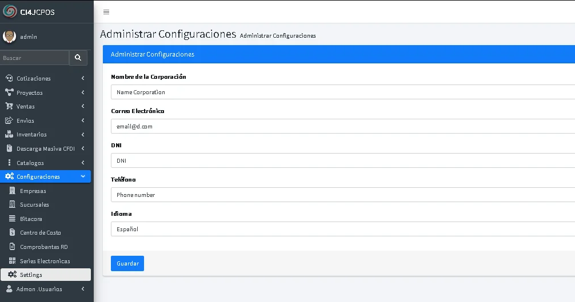Click the hamburger menu toggle icon

(106, 12)
